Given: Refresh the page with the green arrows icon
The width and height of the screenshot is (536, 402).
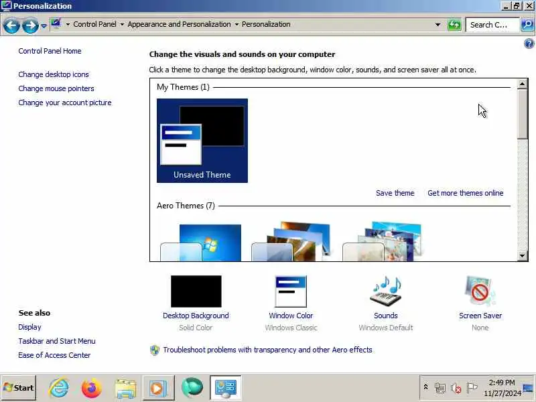Looking at the screenshot, I should [x=454, y=25].
